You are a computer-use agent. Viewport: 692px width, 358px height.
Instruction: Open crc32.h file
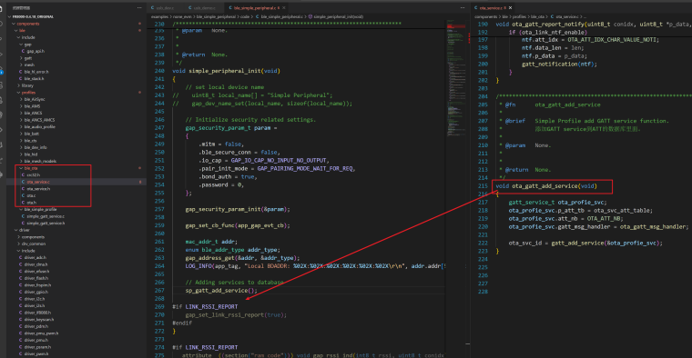[33, 174]
